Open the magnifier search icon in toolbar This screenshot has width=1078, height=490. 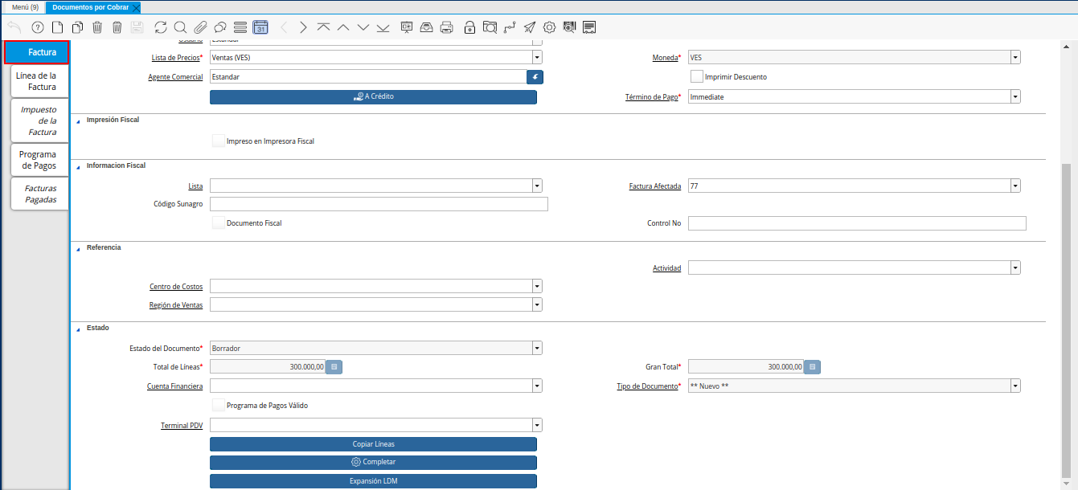[180, 27]
